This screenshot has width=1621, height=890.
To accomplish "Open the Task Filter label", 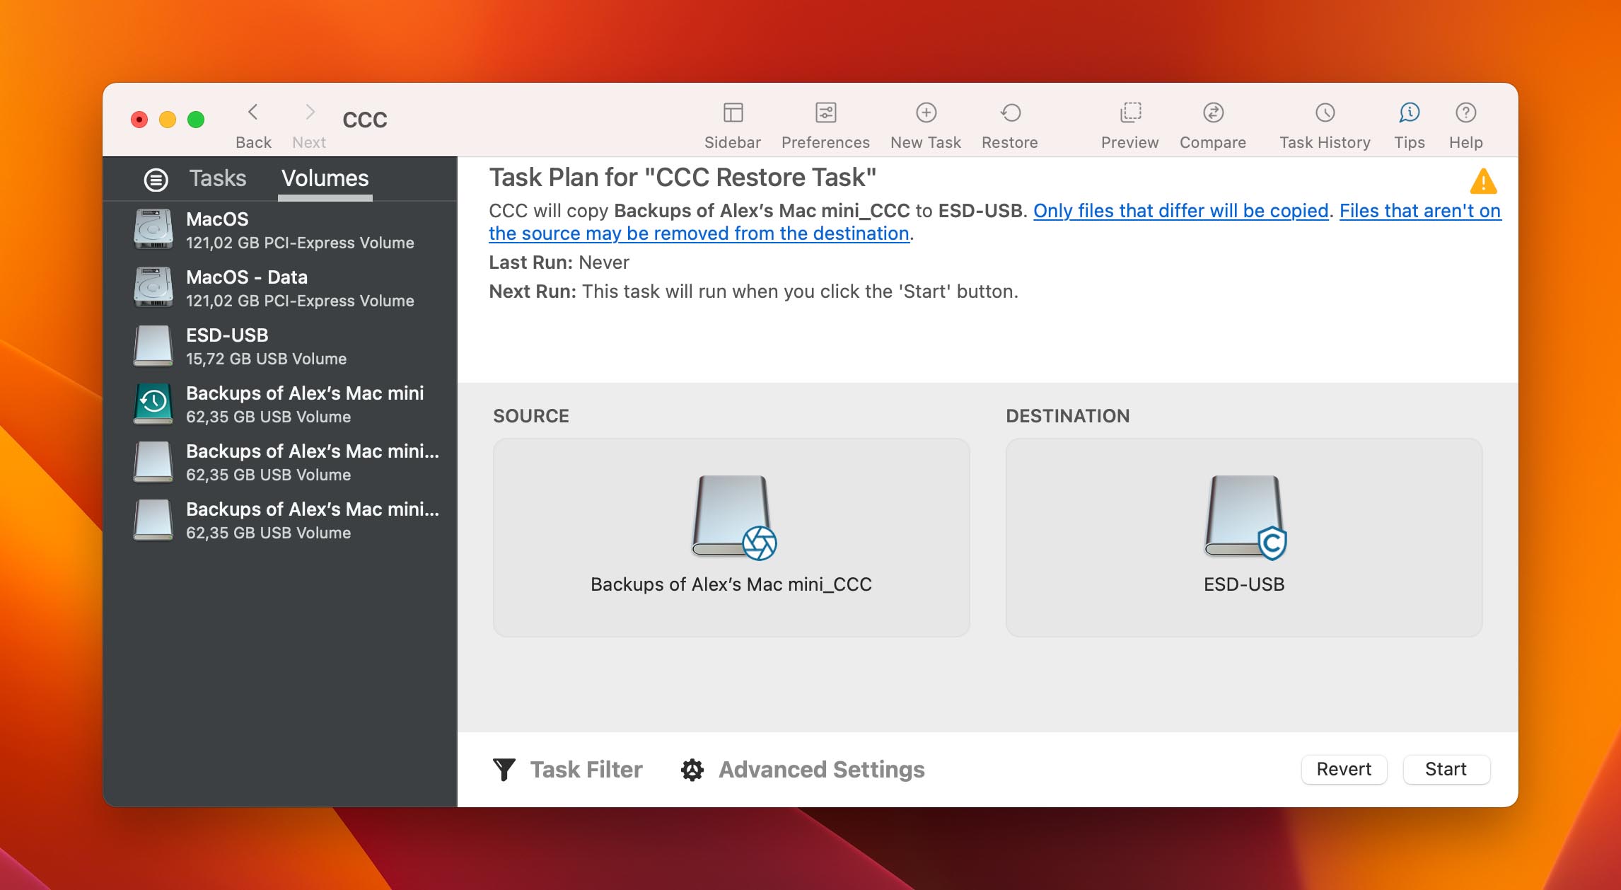I will [586, 770].
